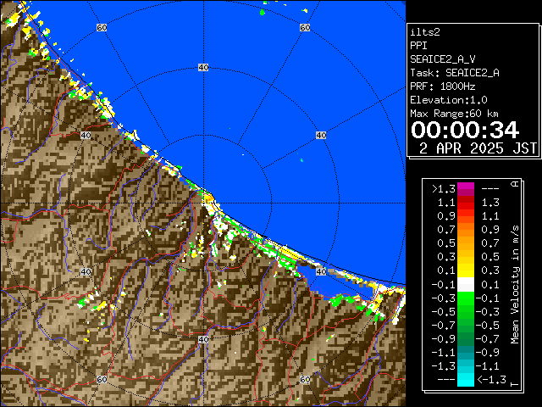Screen dimensions: 542x407
Task: Click the '<-1.3' legend label
Action: pos(491,380)
